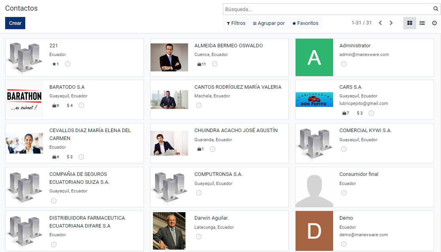Expand the Filtros dropdown
This screenshot has height=252, width=441.
[236, 23]
